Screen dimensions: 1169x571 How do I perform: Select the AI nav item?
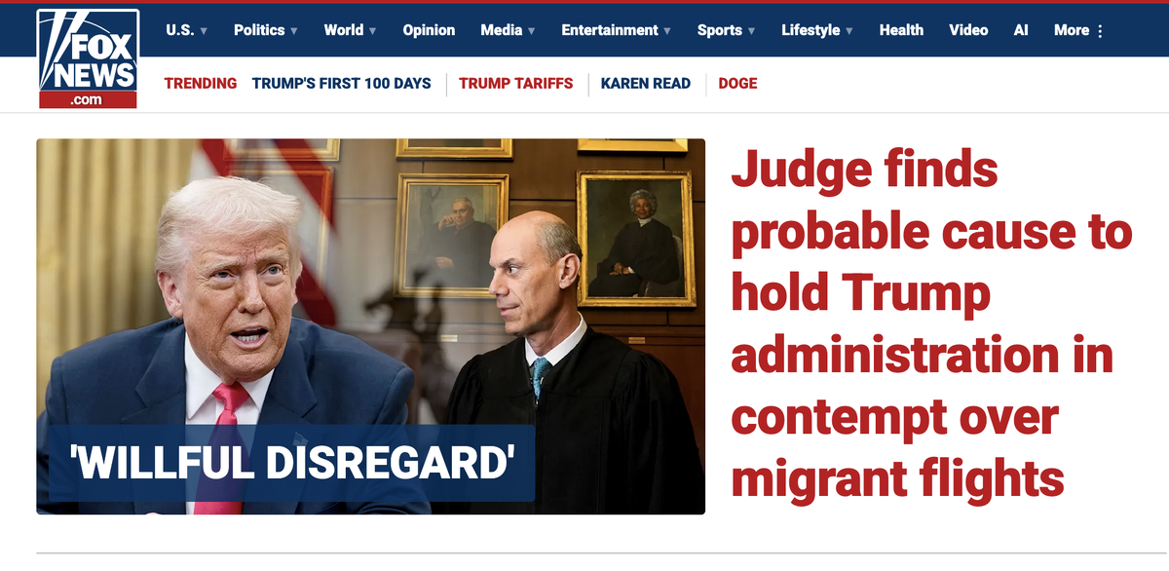click(1021, 30)
